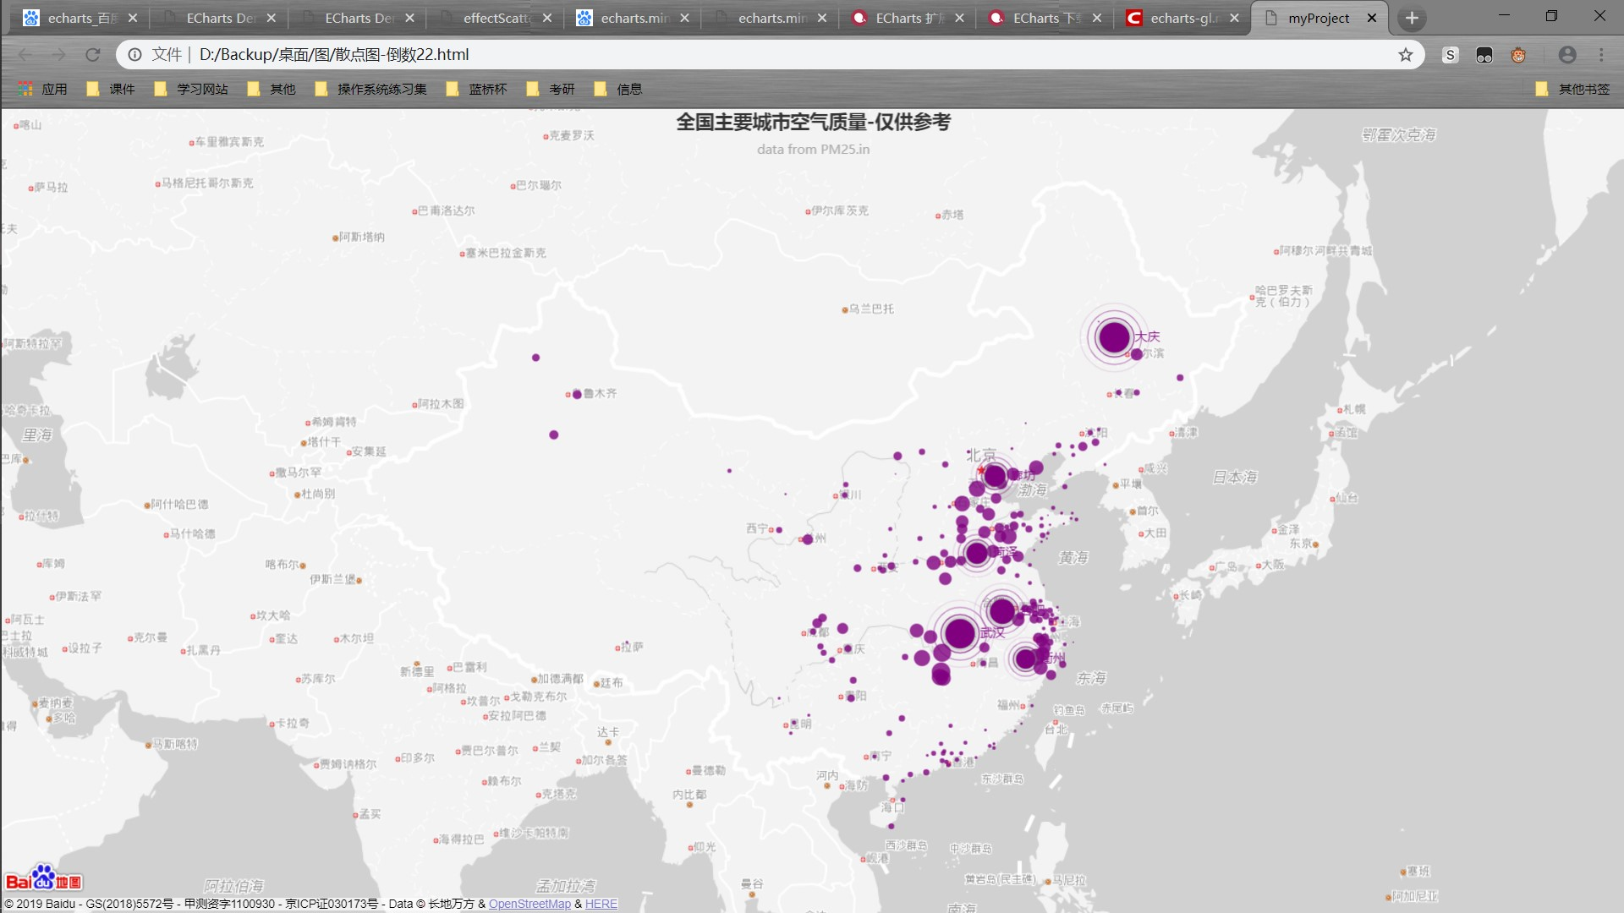The width and height of the screenshot is (1624, 913).
Task: Close the myProject tab
Action: (1372, 18)
